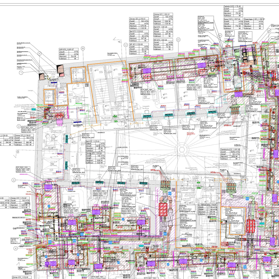
Task: Select section marker A near bubble C
Action: click(119, 41)
